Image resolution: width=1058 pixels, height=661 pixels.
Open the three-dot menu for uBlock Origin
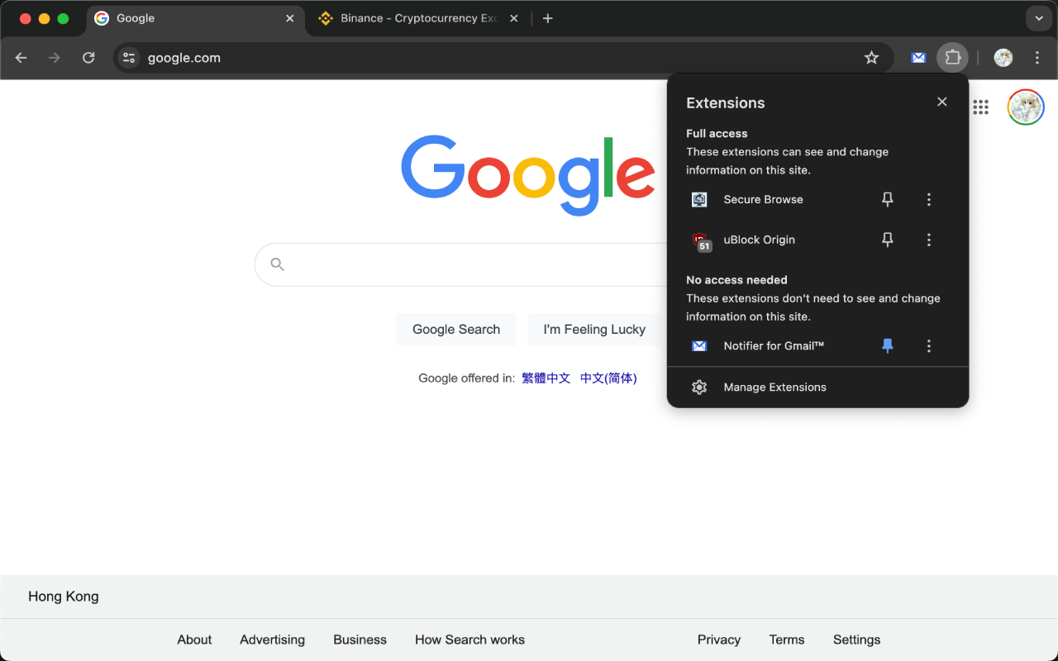(x=929, y=240)
